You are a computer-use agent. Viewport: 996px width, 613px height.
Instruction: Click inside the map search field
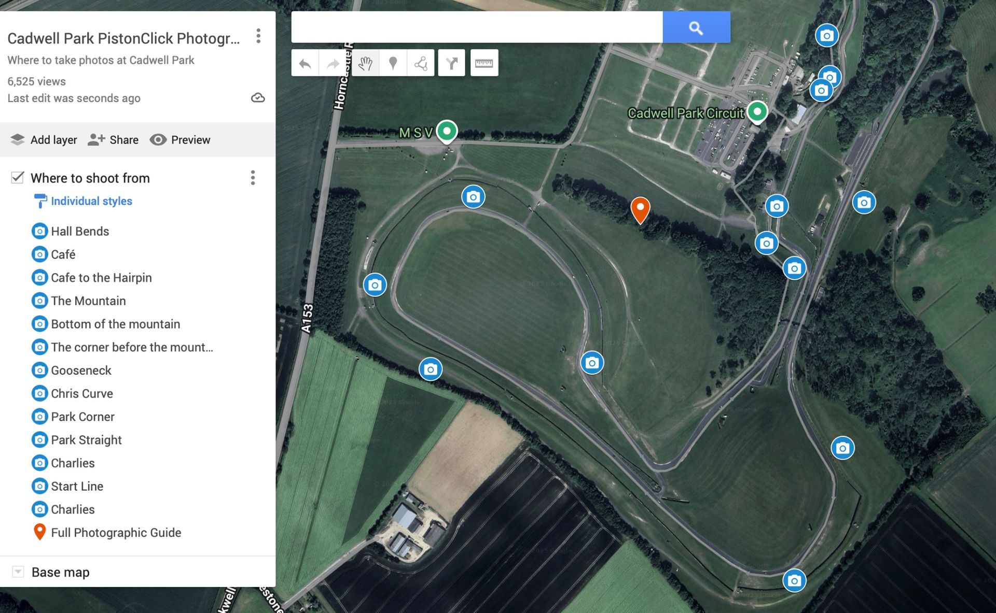[476, 27]
